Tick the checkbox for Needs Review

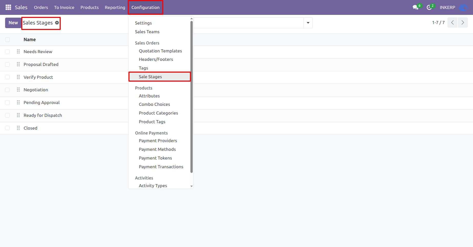[7, 52]
